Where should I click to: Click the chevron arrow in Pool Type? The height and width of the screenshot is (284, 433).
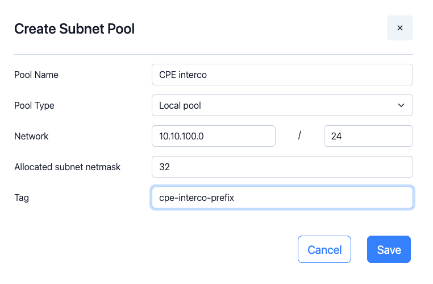[x=401, y=105]
